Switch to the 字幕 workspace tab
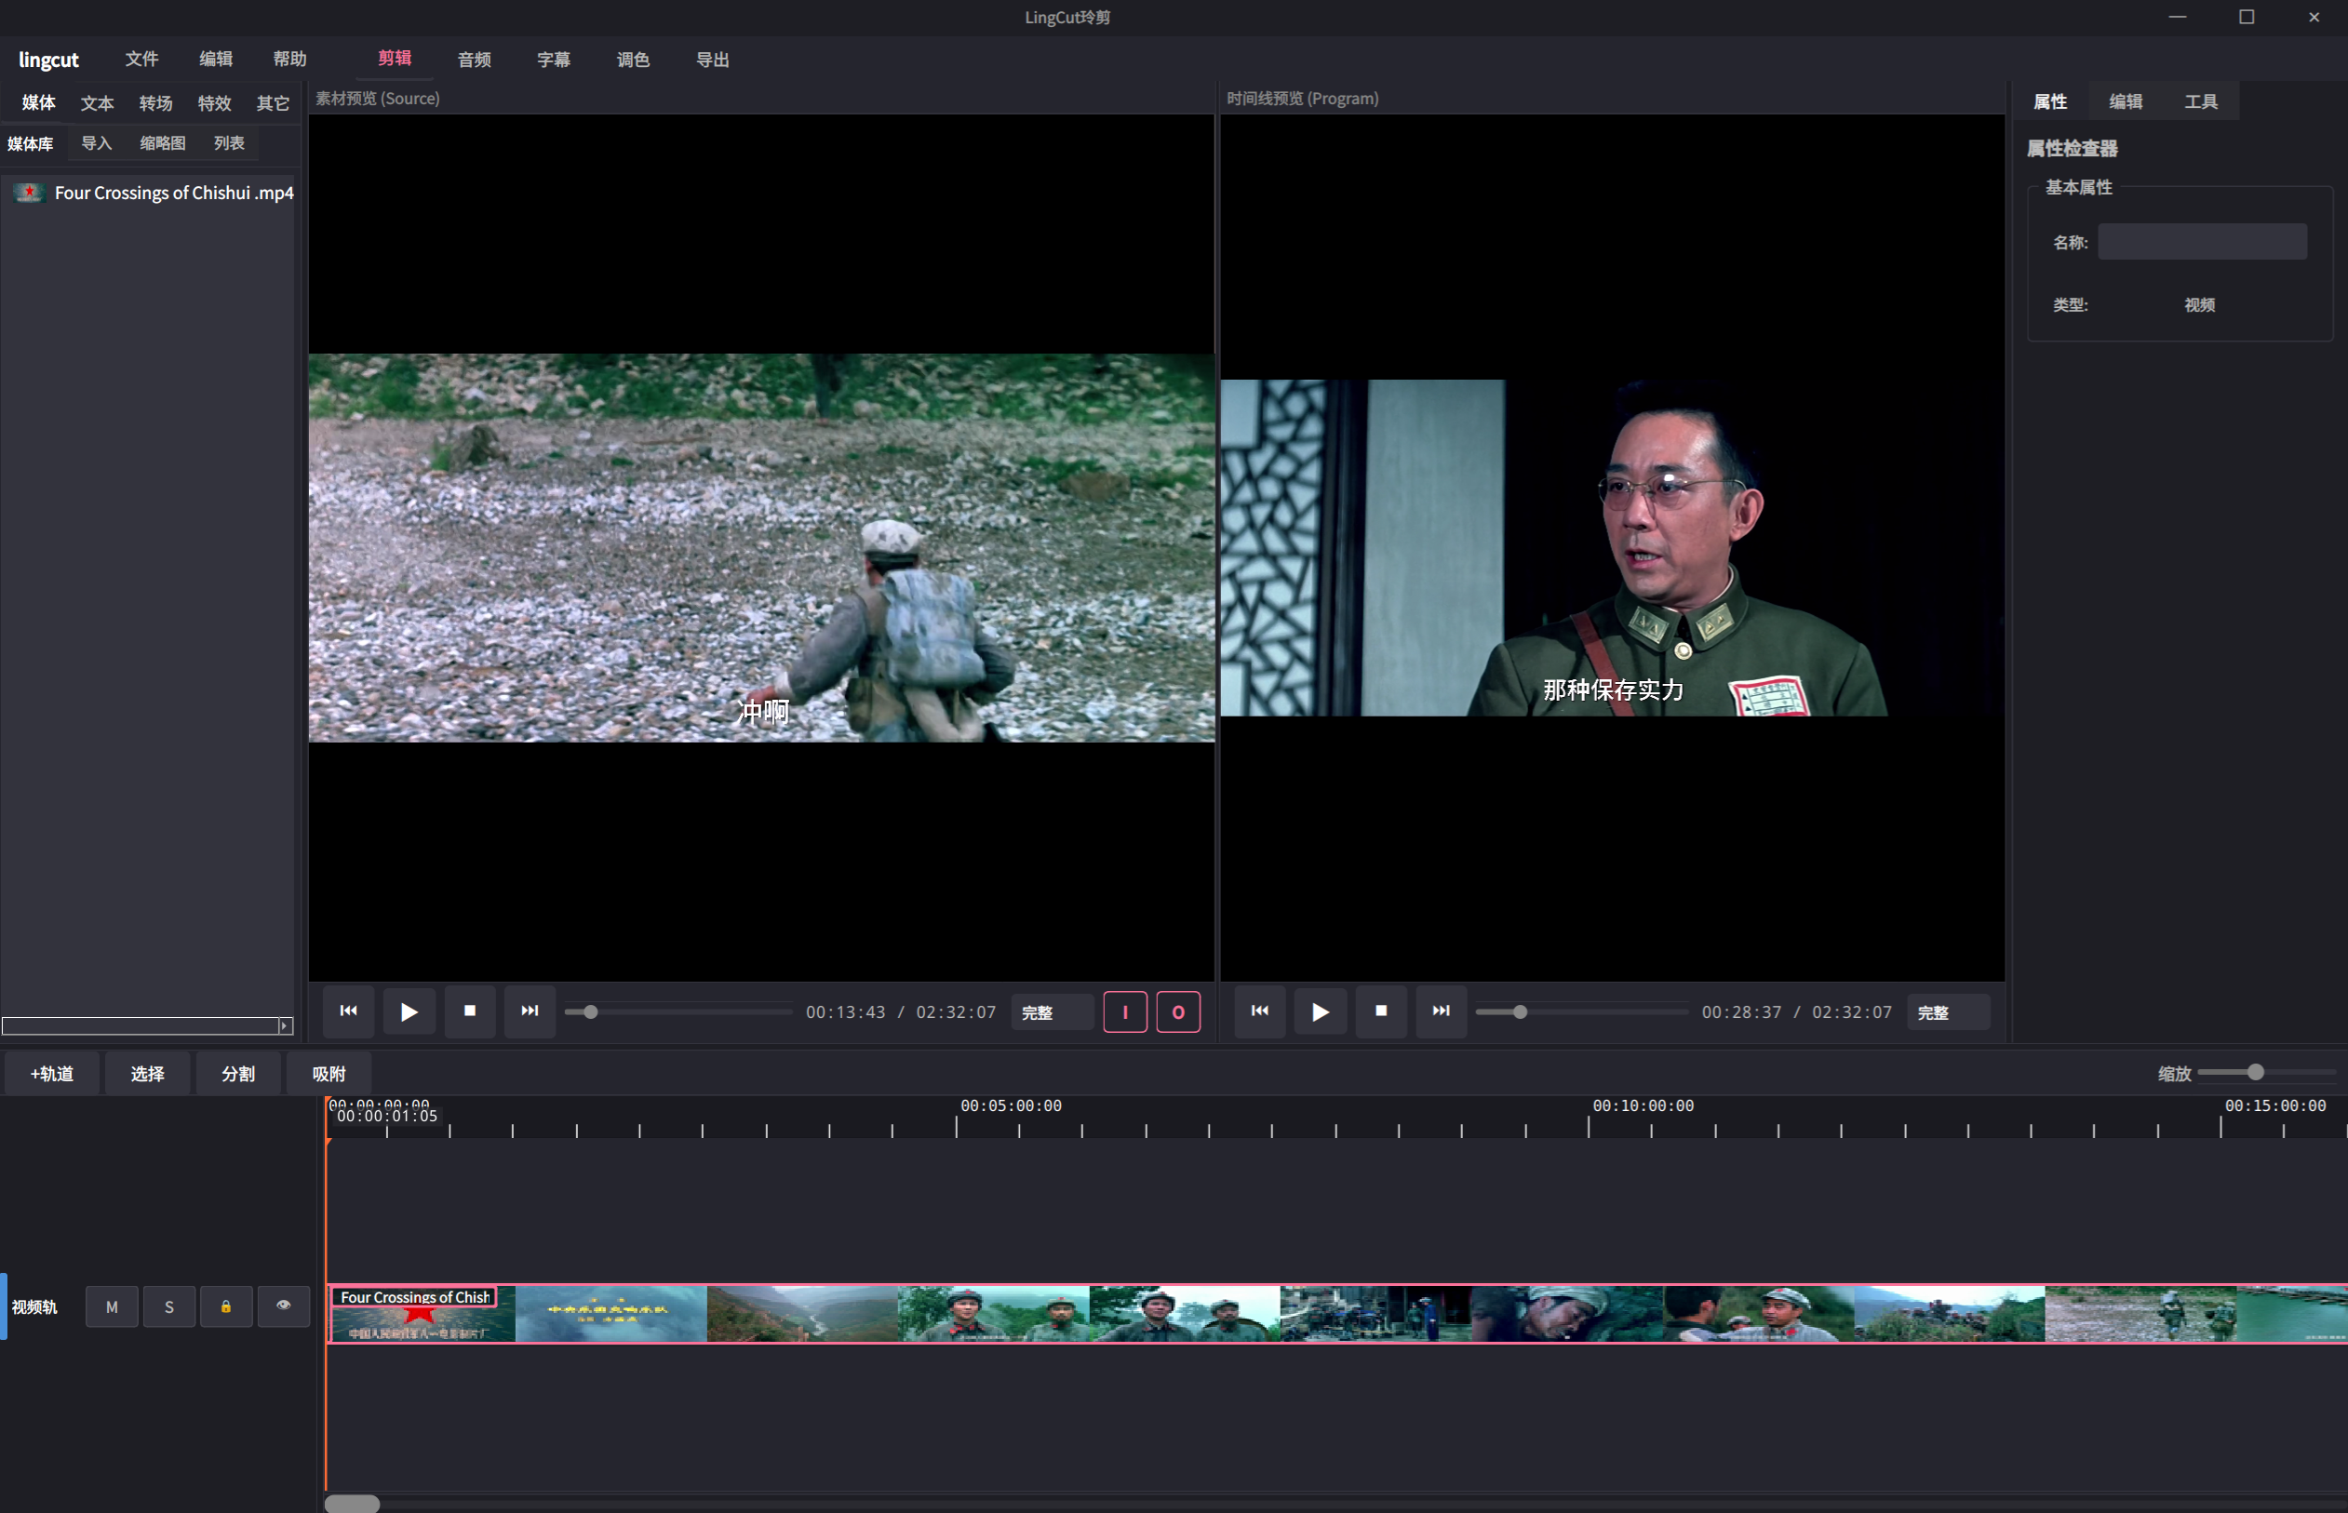 (554, 60)
